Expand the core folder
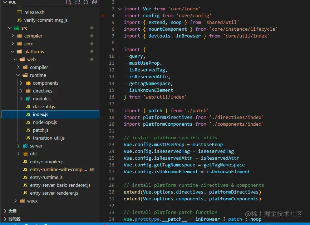 13,44
